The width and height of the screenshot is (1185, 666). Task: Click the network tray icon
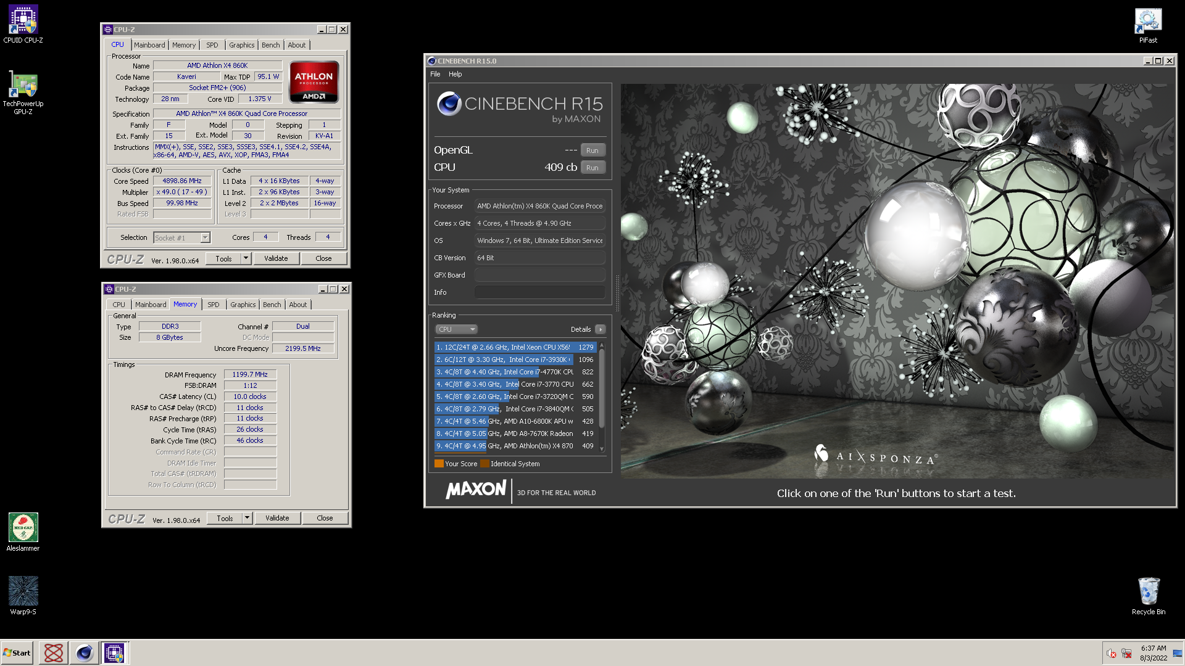click(1126, 654)
